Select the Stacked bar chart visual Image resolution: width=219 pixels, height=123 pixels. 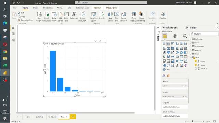164,44
